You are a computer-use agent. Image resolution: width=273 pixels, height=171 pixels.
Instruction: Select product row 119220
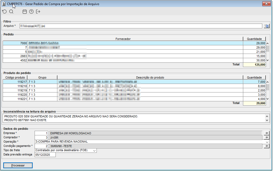coord(134,95)
